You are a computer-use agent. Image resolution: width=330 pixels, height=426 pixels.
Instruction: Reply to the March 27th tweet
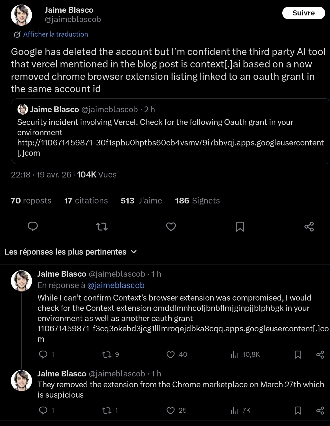(x=43, y=410)
